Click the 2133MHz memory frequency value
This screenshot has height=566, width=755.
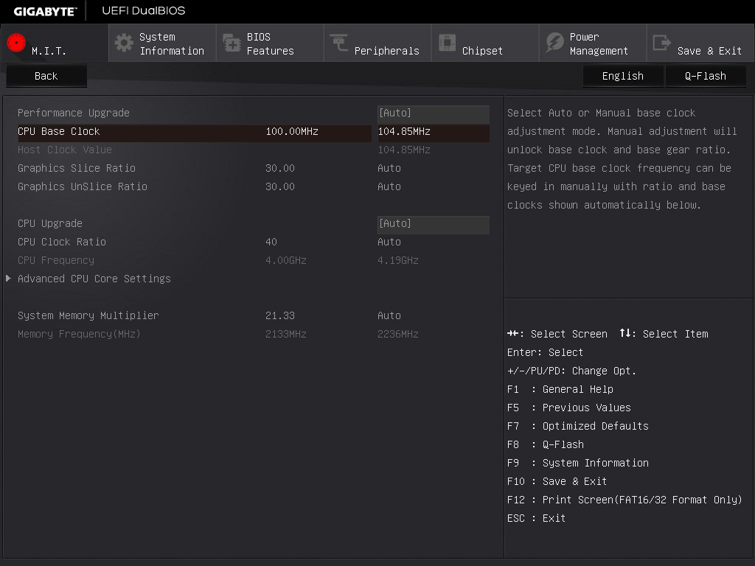coord(286,334)
